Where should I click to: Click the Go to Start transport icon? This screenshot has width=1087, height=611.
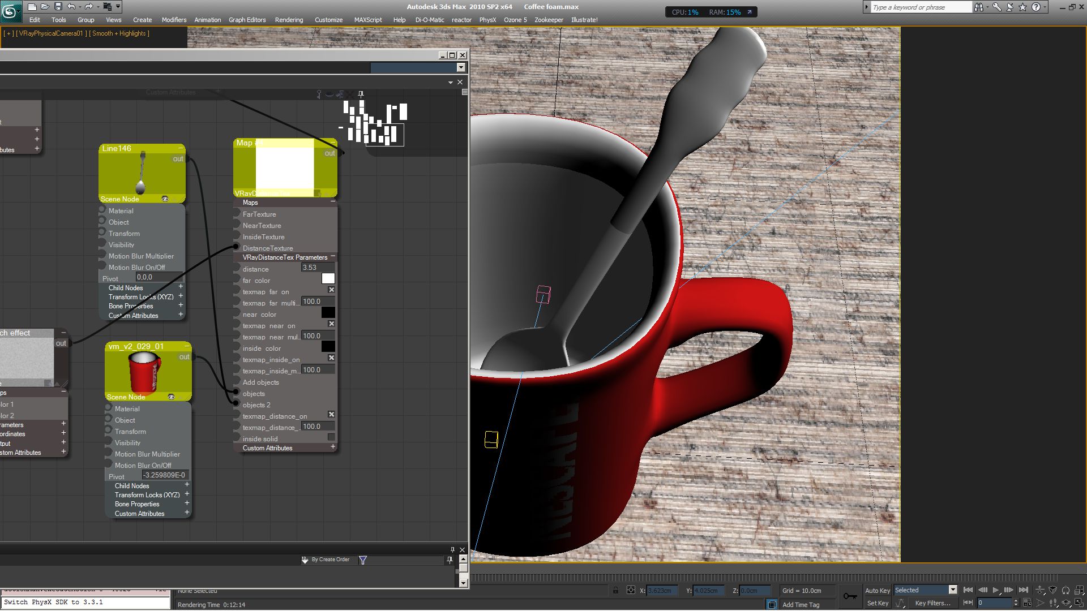point(968,590)
